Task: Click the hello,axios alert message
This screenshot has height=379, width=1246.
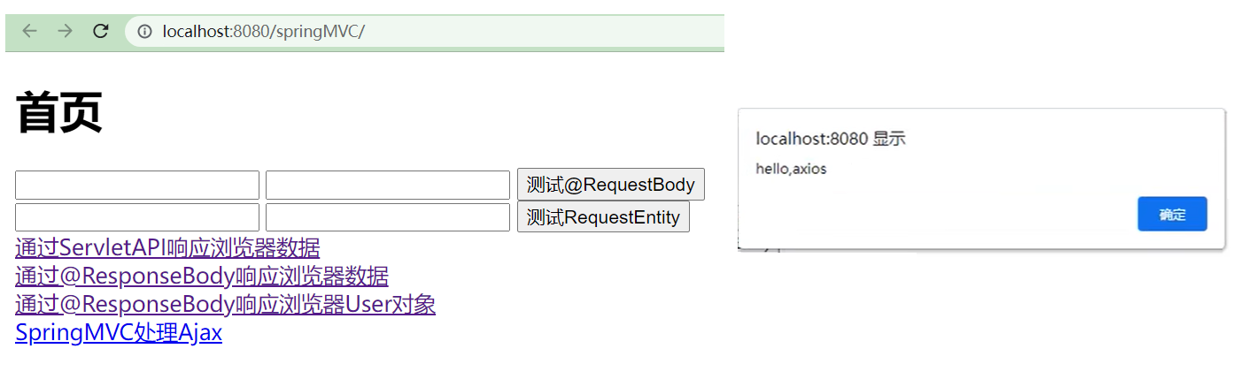Action: click(791, 169)
